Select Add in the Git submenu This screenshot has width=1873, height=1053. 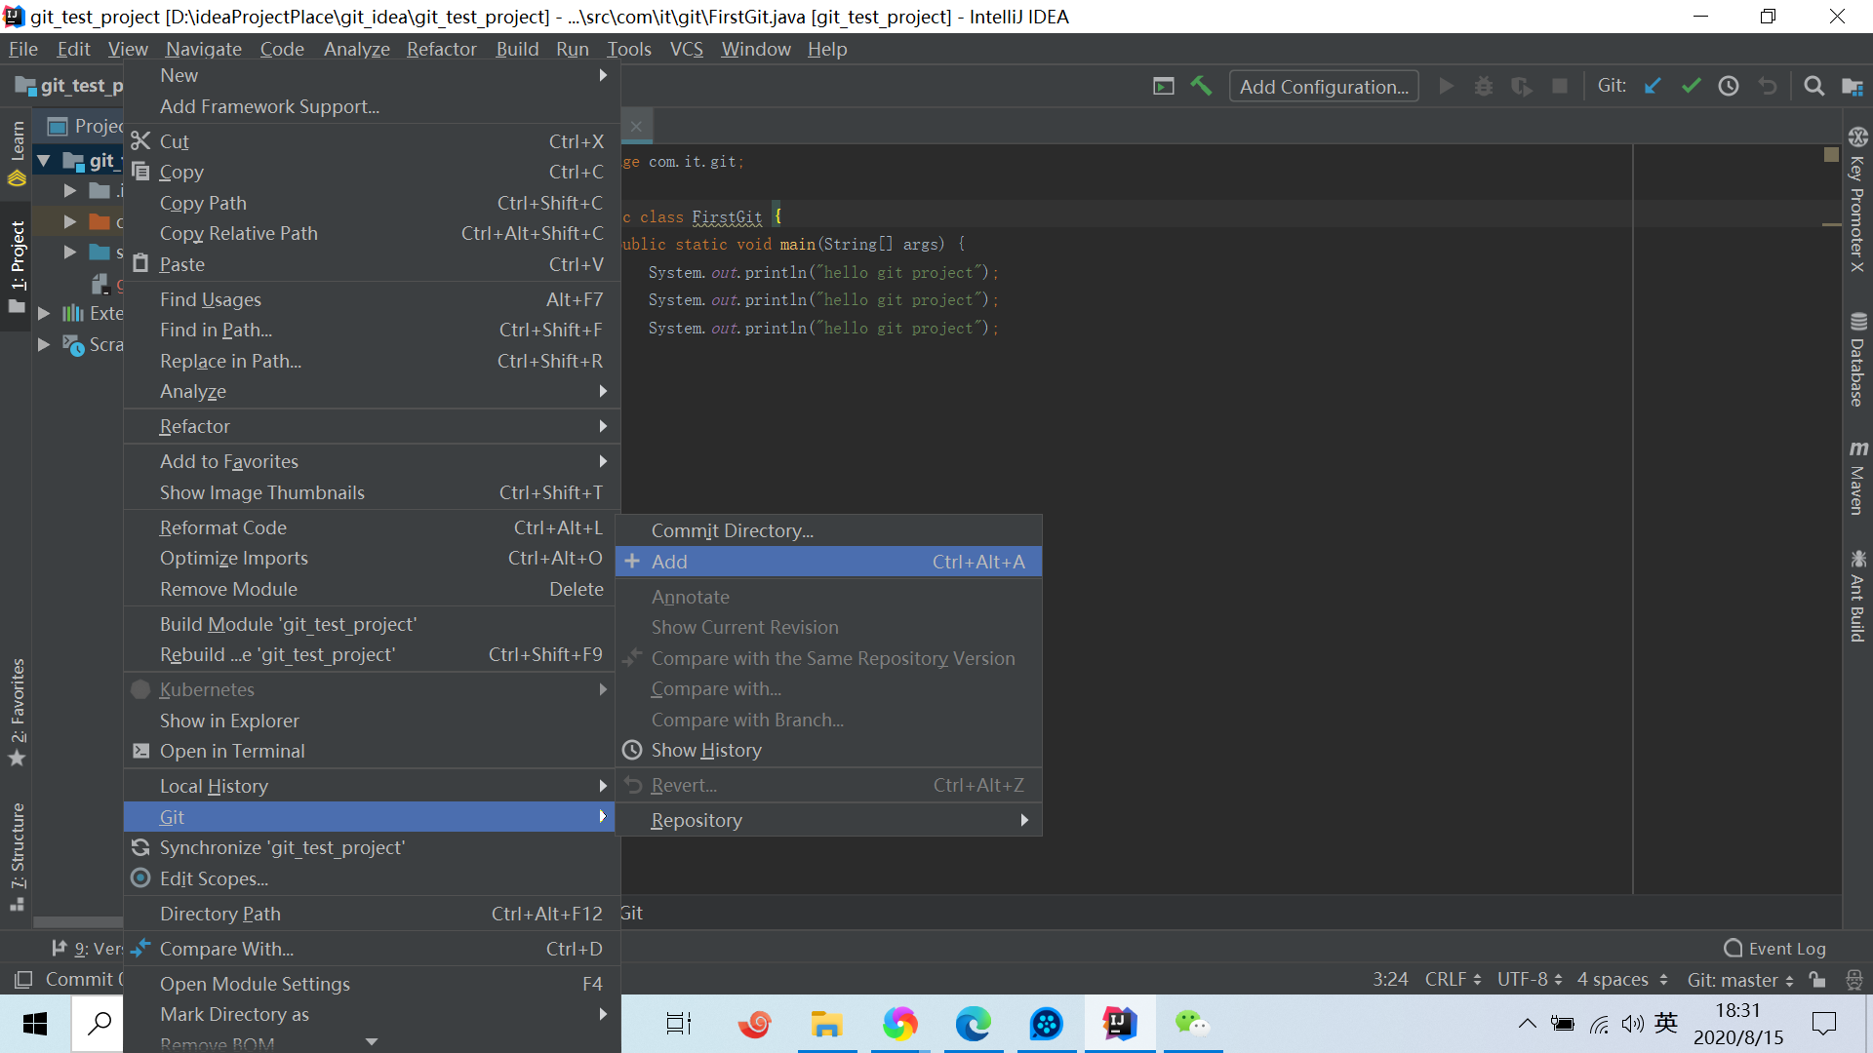pyautogui.click(x=828, y=563)
